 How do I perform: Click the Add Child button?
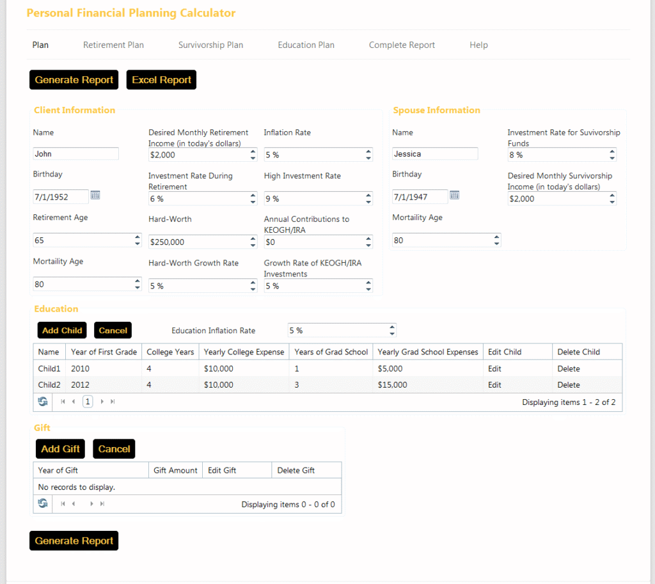click(62, 330)
